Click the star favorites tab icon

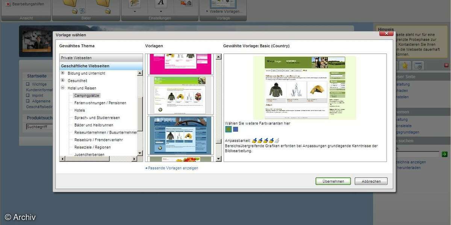(405, 66)
